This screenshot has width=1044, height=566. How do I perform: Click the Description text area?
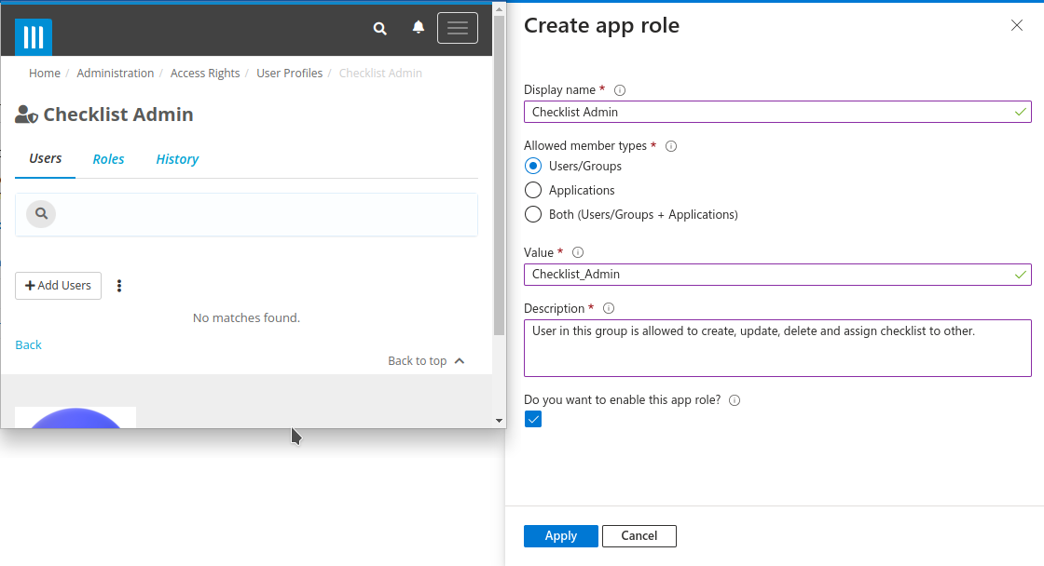(777, 348)
